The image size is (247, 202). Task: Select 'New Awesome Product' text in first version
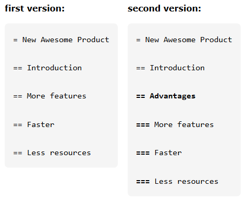point(66,40)
